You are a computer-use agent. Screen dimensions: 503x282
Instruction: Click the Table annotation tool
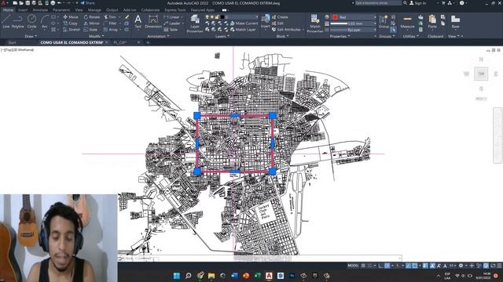click(x=171, y=30)
